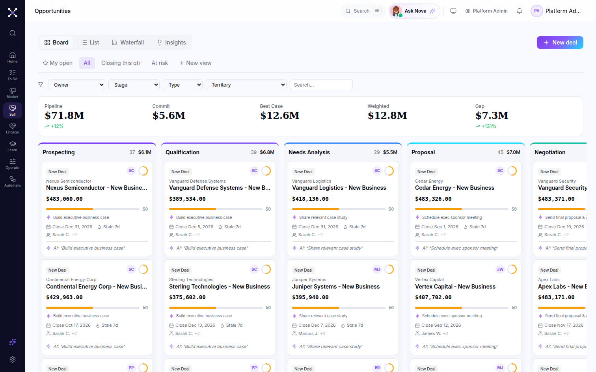The width and height of the screenshot is (596, 372).
Task: Toggle the At risk filter chip
Action: click(x=160, y=63)
